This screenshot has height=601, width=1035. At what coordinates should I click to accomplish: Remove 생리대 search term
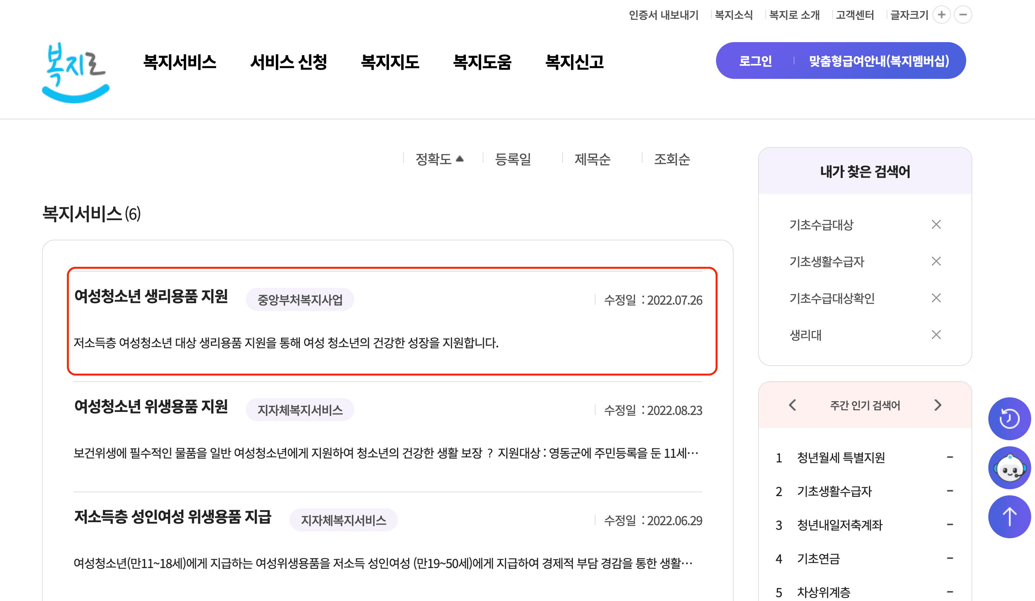[936, 335]
